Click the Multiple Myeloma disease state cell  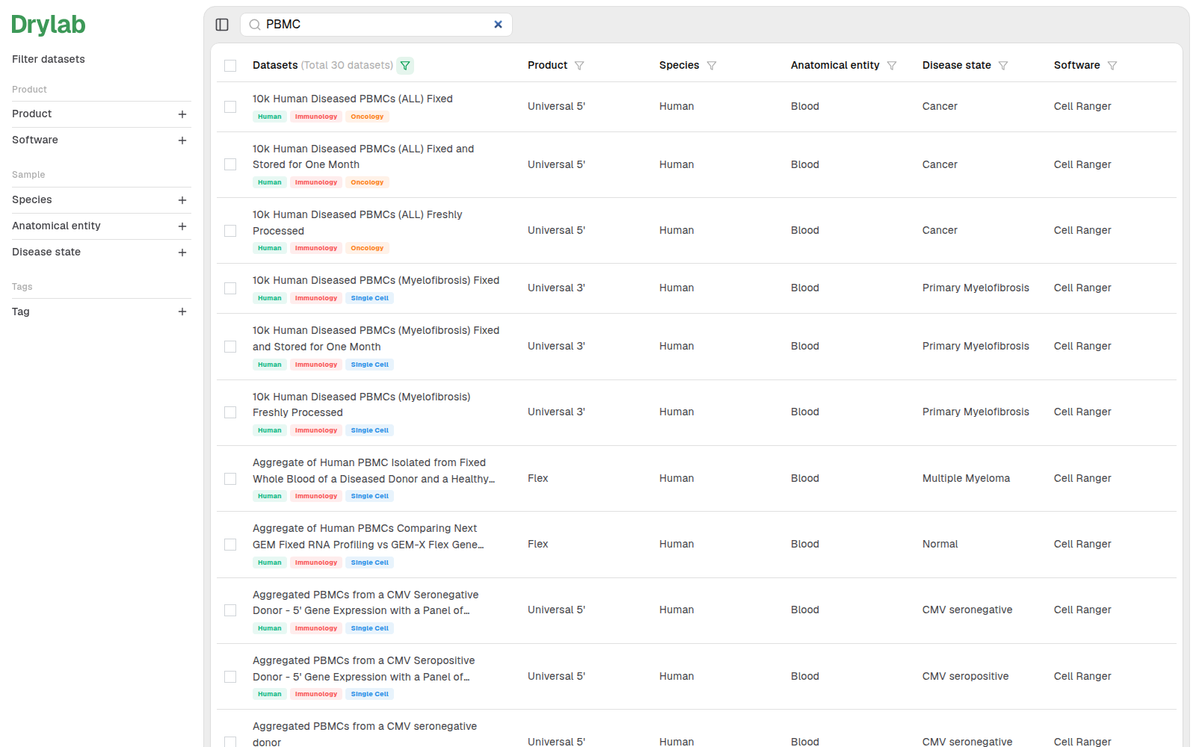click(966, 479)
